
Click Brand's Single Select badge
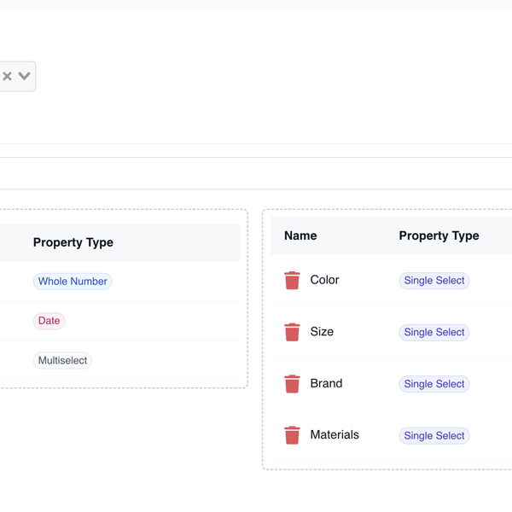coord(433,384)
